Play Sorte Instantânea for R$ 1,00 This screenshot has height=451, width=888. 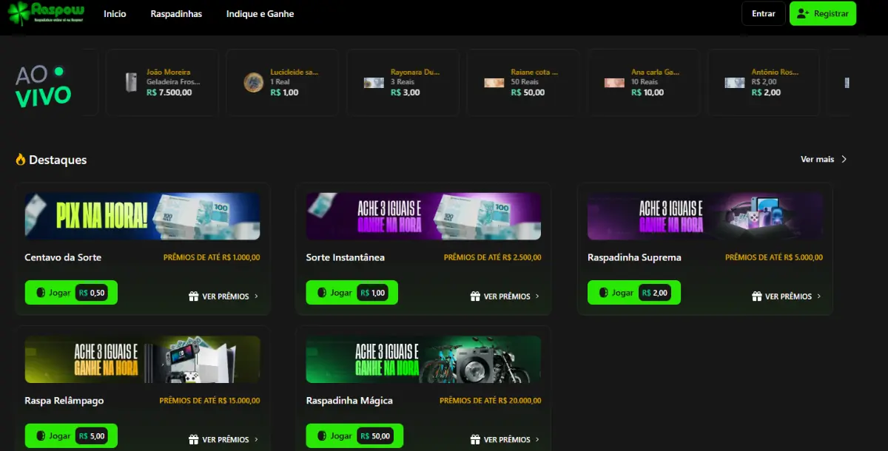(351, 293)
